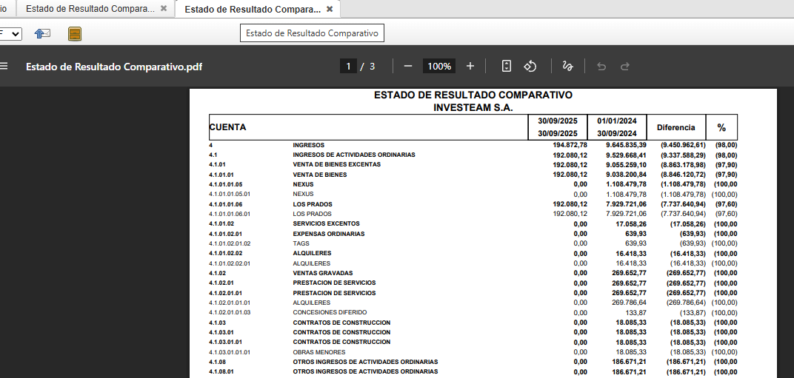
Task: Zoom in with the plus button
Action: tap(470, 67)
